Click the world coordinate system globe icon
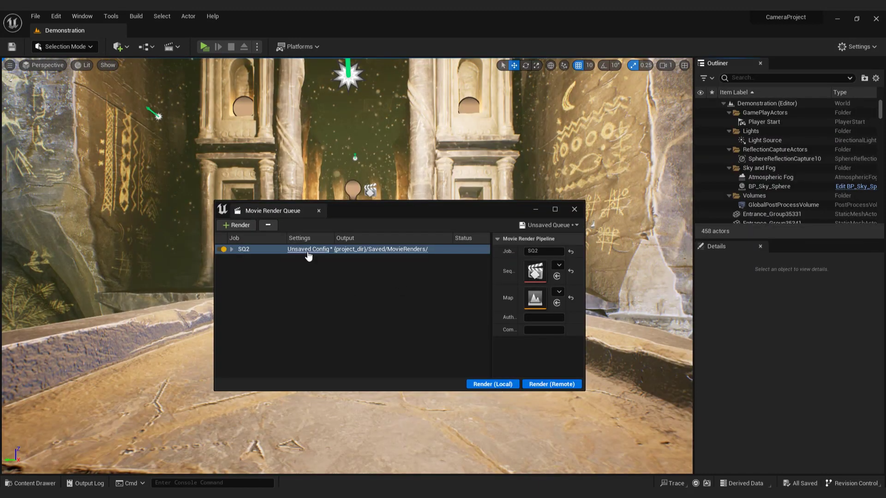The height and width of the screenshot is (498, 886). pyautogui.click(x=551, y=65)
